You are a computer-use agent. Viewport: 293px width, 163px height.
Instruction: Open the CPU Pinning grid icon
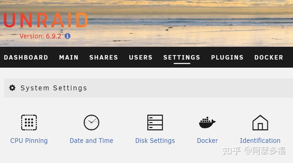click(x=29, y=123)
